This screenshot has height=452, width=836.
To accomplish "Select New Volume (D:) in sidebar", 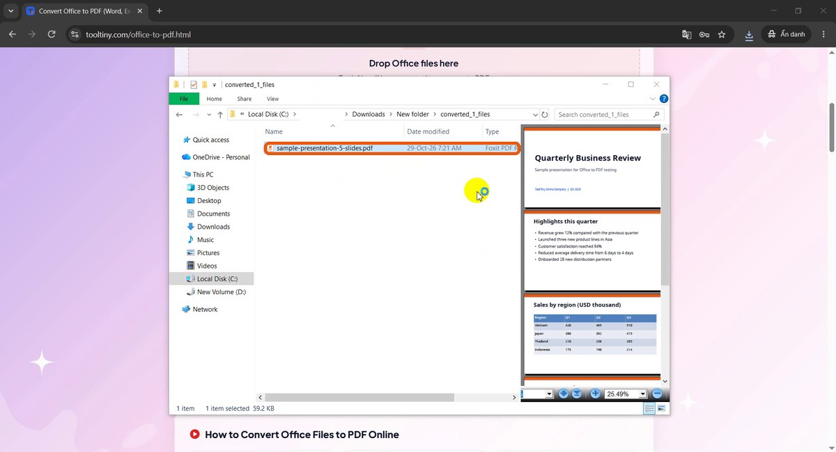I will click(216, 292).
